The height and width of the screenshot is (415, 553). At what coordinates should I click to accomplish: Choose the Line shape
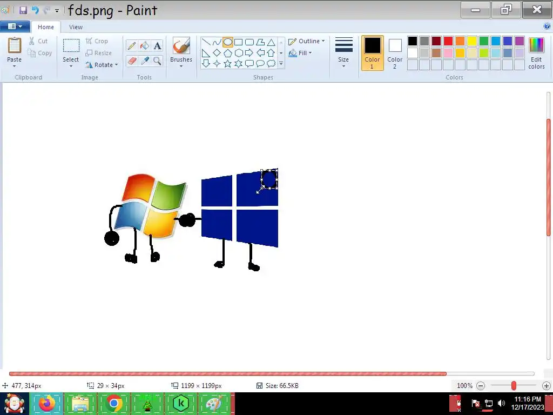[x=206, y=42]
